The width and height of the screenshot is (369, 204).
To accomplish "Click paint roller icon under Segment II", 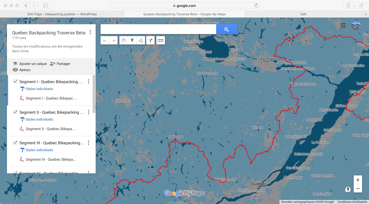I will [x=22, y=119].
